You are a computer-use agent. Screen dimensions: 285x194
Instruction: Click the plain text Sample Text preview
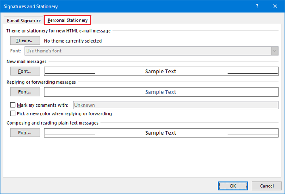(x=161, y=133)
